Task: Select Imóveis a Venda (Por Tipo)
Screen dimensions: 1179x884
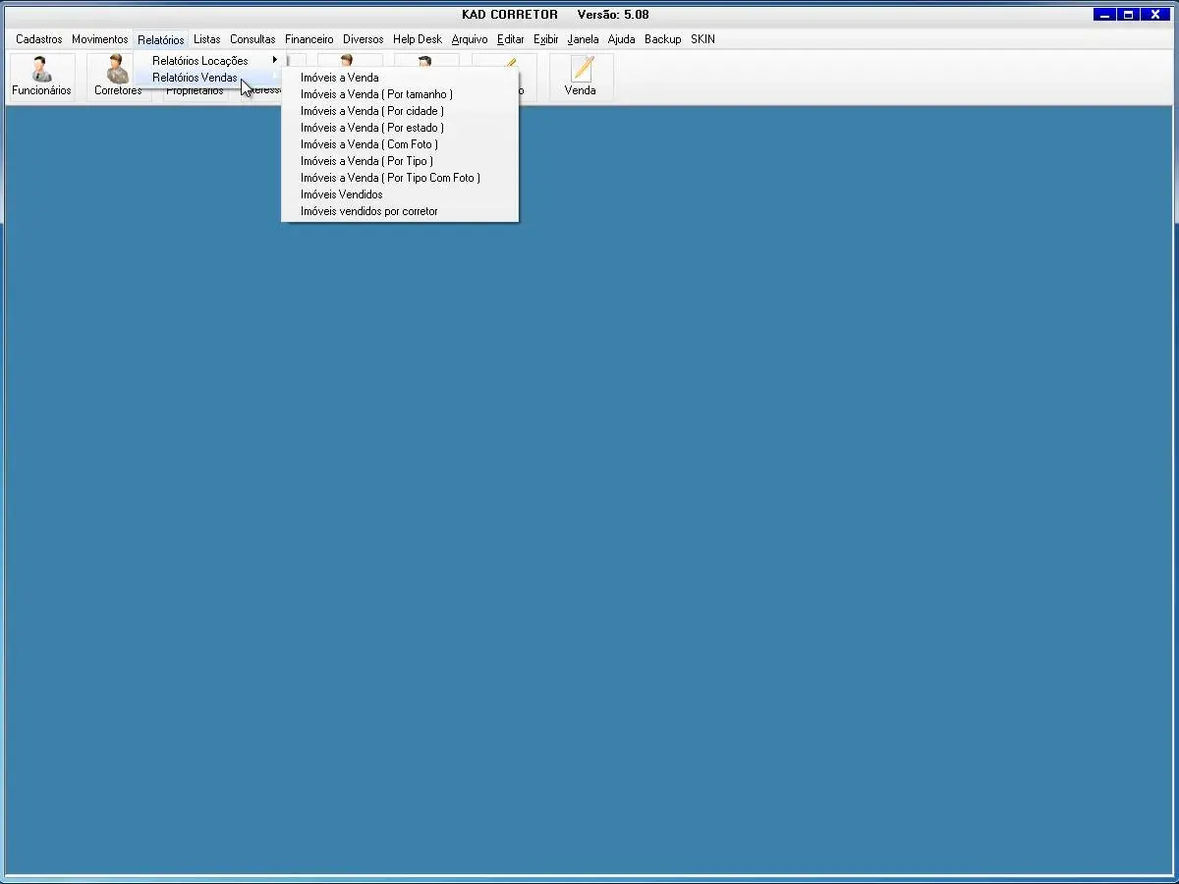Action: (366, 161)
